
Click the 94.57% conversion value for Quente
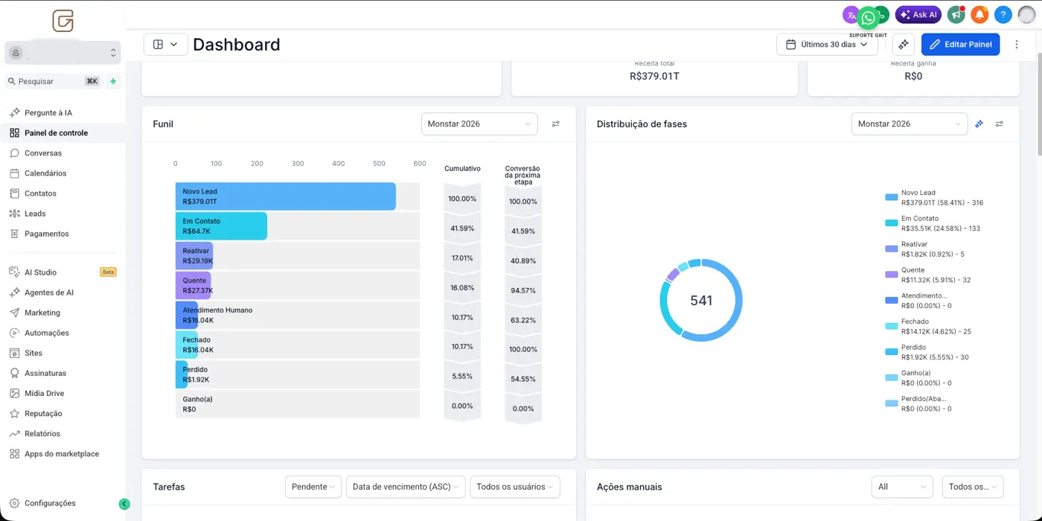(x=522, y=290)
